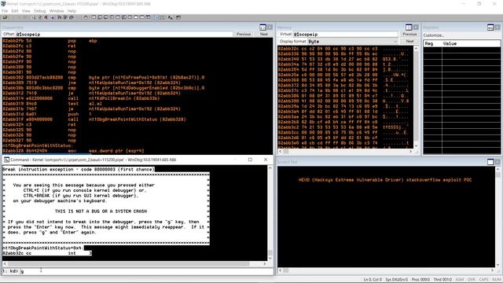
Task: Open the File menu
Action: (x=5, y=11)
